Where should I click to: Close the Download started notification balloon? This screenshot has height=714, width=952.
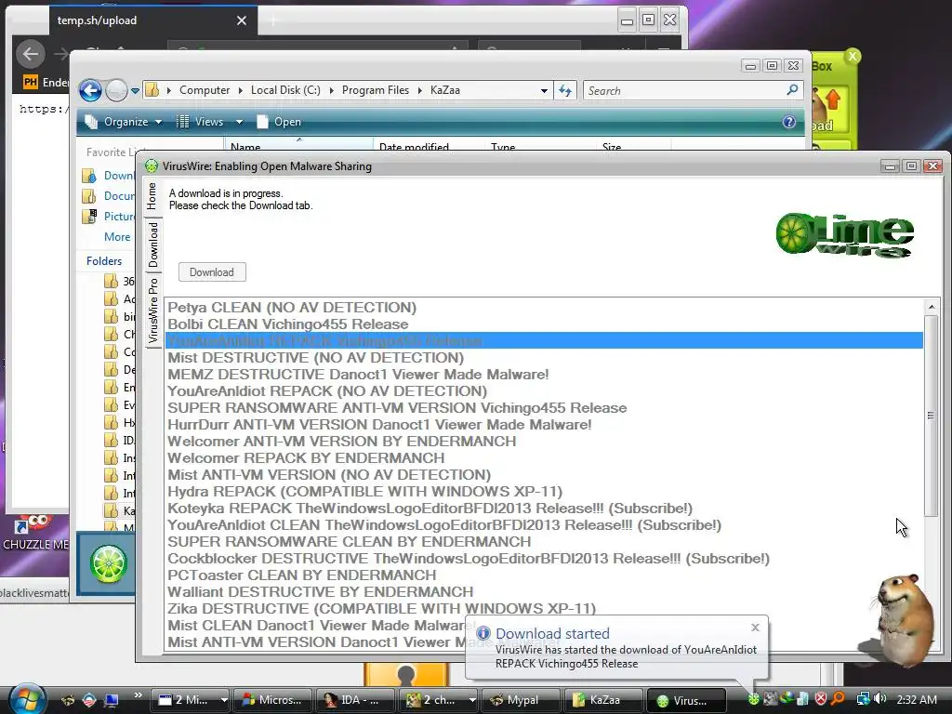pyautogui.click(x=755, y=628)
